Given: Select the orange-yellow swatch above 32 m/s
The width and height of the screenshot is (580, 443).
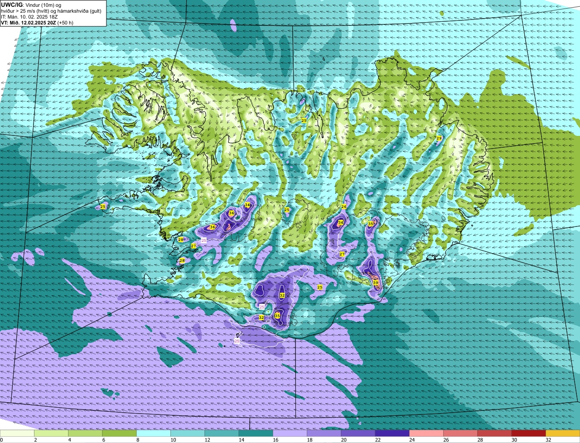Looking at the screenshot, I should click(x=563, y=433).
